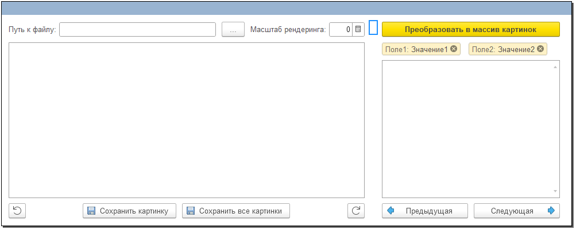Viewport: 576px width, 229px height.
Task: Go to Следующая picture
Action: [x=516, y=211]
